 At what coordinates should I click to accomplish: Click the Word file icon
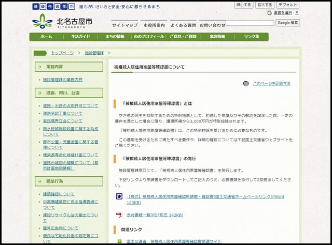(x=119, y=196)
